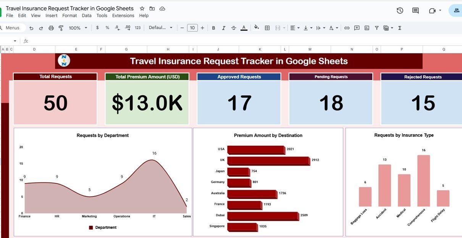The height and width of the screenshot is (238, 462).
Task: Toggle italic formatting
Action: [x=223, y=28]
